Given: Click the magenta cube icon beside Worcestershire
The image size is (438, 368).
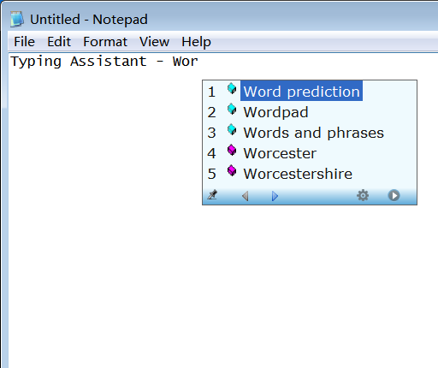Looking at the screenshot, I should click(232, 171).
